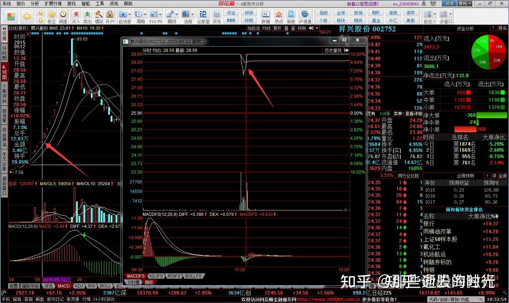Expand the 选股 dropdown arrow
Image resolution: width=509 pixels, height=303 pixels.
tap(193, 14)
